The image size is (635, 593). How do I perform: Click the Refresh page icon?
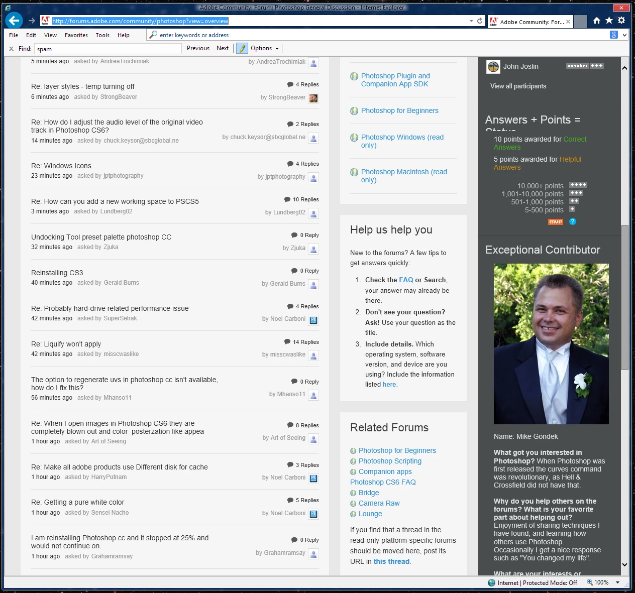(480, 21)
